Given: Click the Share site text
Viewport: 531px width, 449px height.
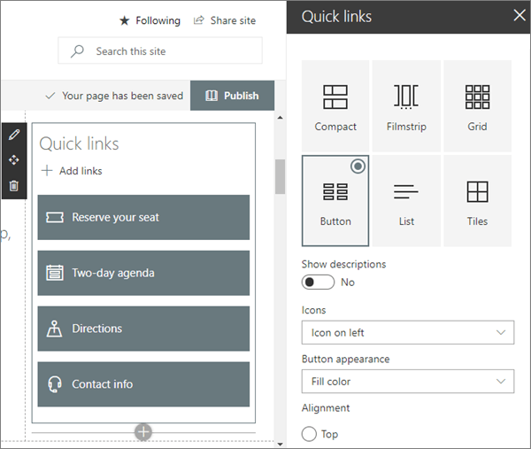Looking at the screenshot, I should [x=233, y=20].
